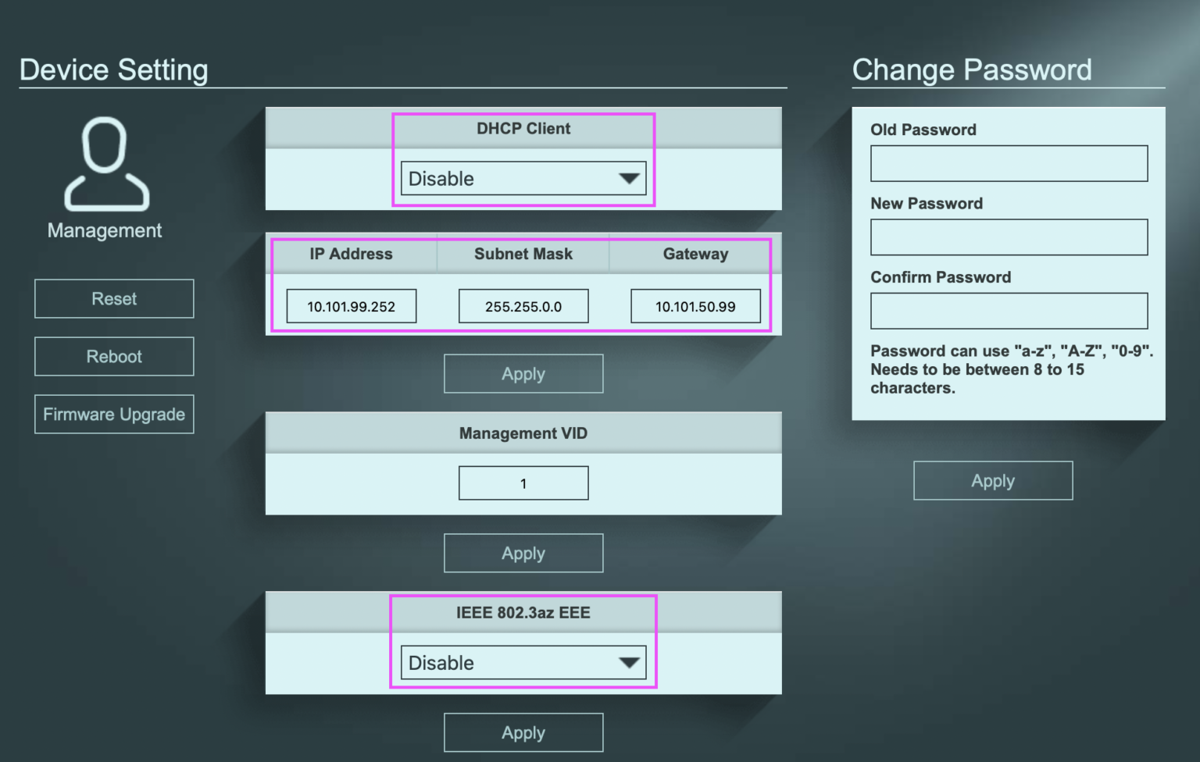Click the Reboot button
The image size is (1200, 762).
114,356
